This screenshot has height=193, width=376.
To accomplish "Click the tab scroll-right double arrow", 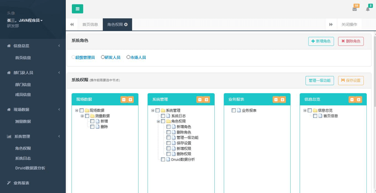I will 331,24.
